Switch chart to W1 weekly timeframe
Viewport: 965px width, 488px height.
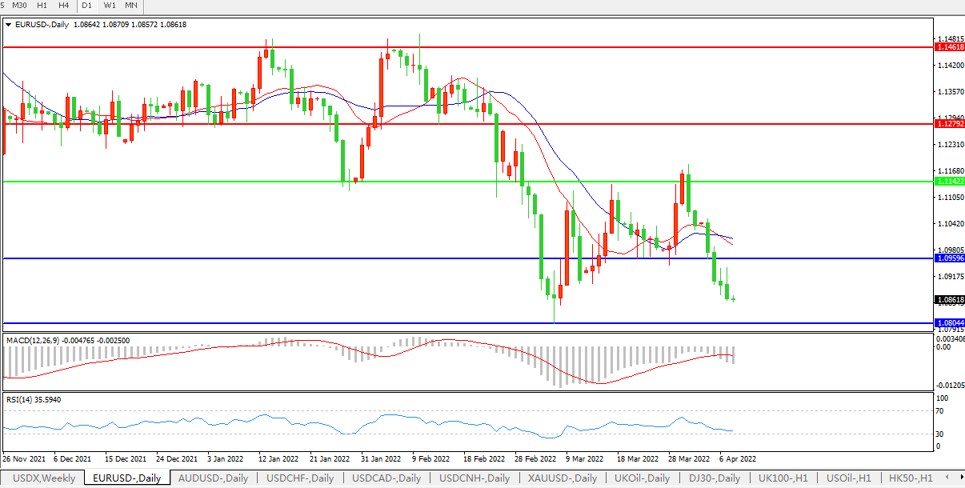point(109,6)
